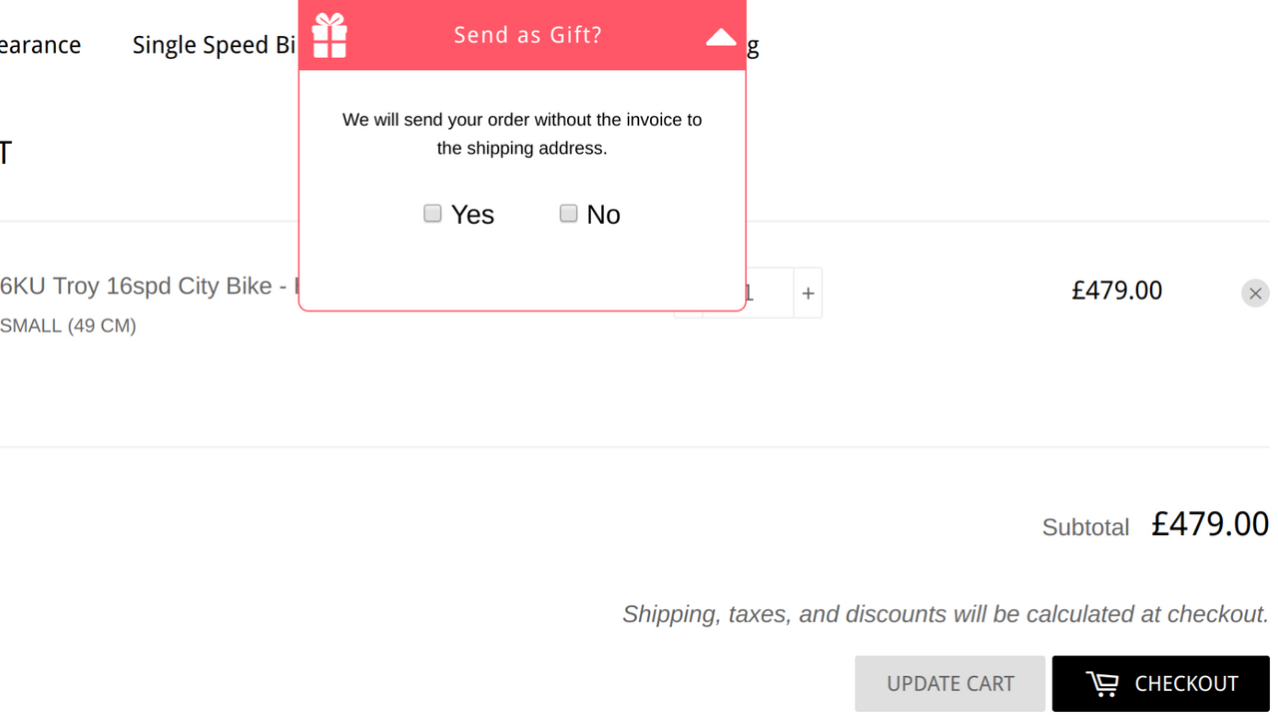This screenshot has width=1278, height=719.
Task: Click the £479.00 item price
Action: point(1117,291)
